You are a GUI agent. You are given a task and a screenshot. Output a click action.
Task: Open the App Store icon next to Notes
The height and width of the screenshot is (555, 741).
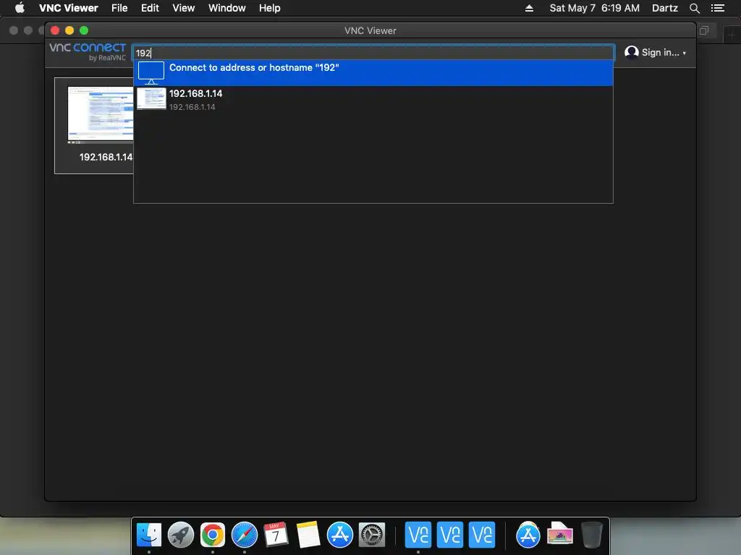pyautogui.click(x=340, y=535)
